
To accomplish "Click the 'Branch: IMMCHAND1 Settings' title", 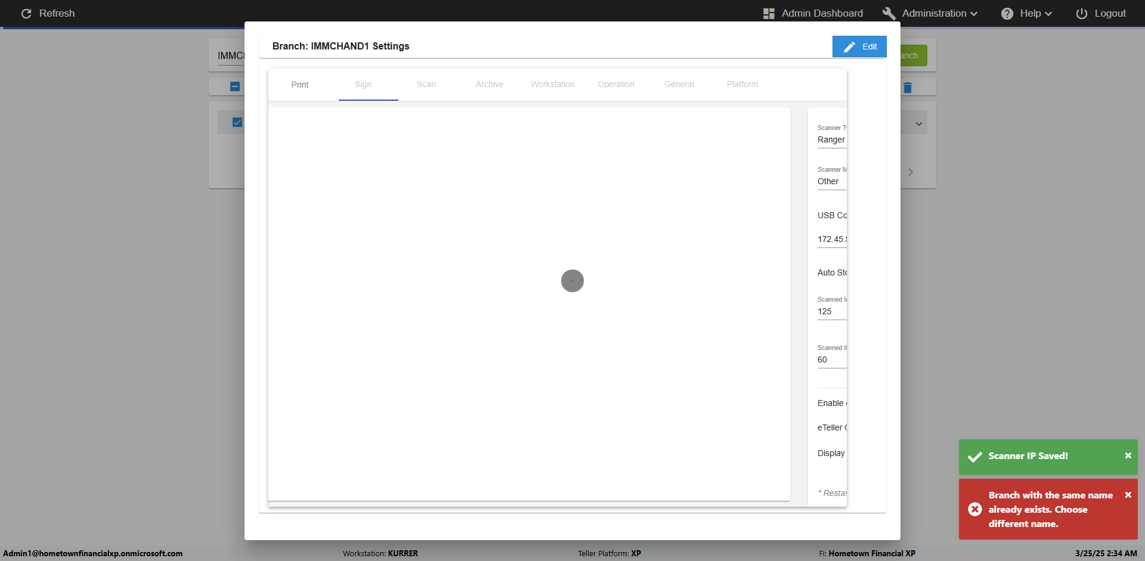I will point(341,46).
